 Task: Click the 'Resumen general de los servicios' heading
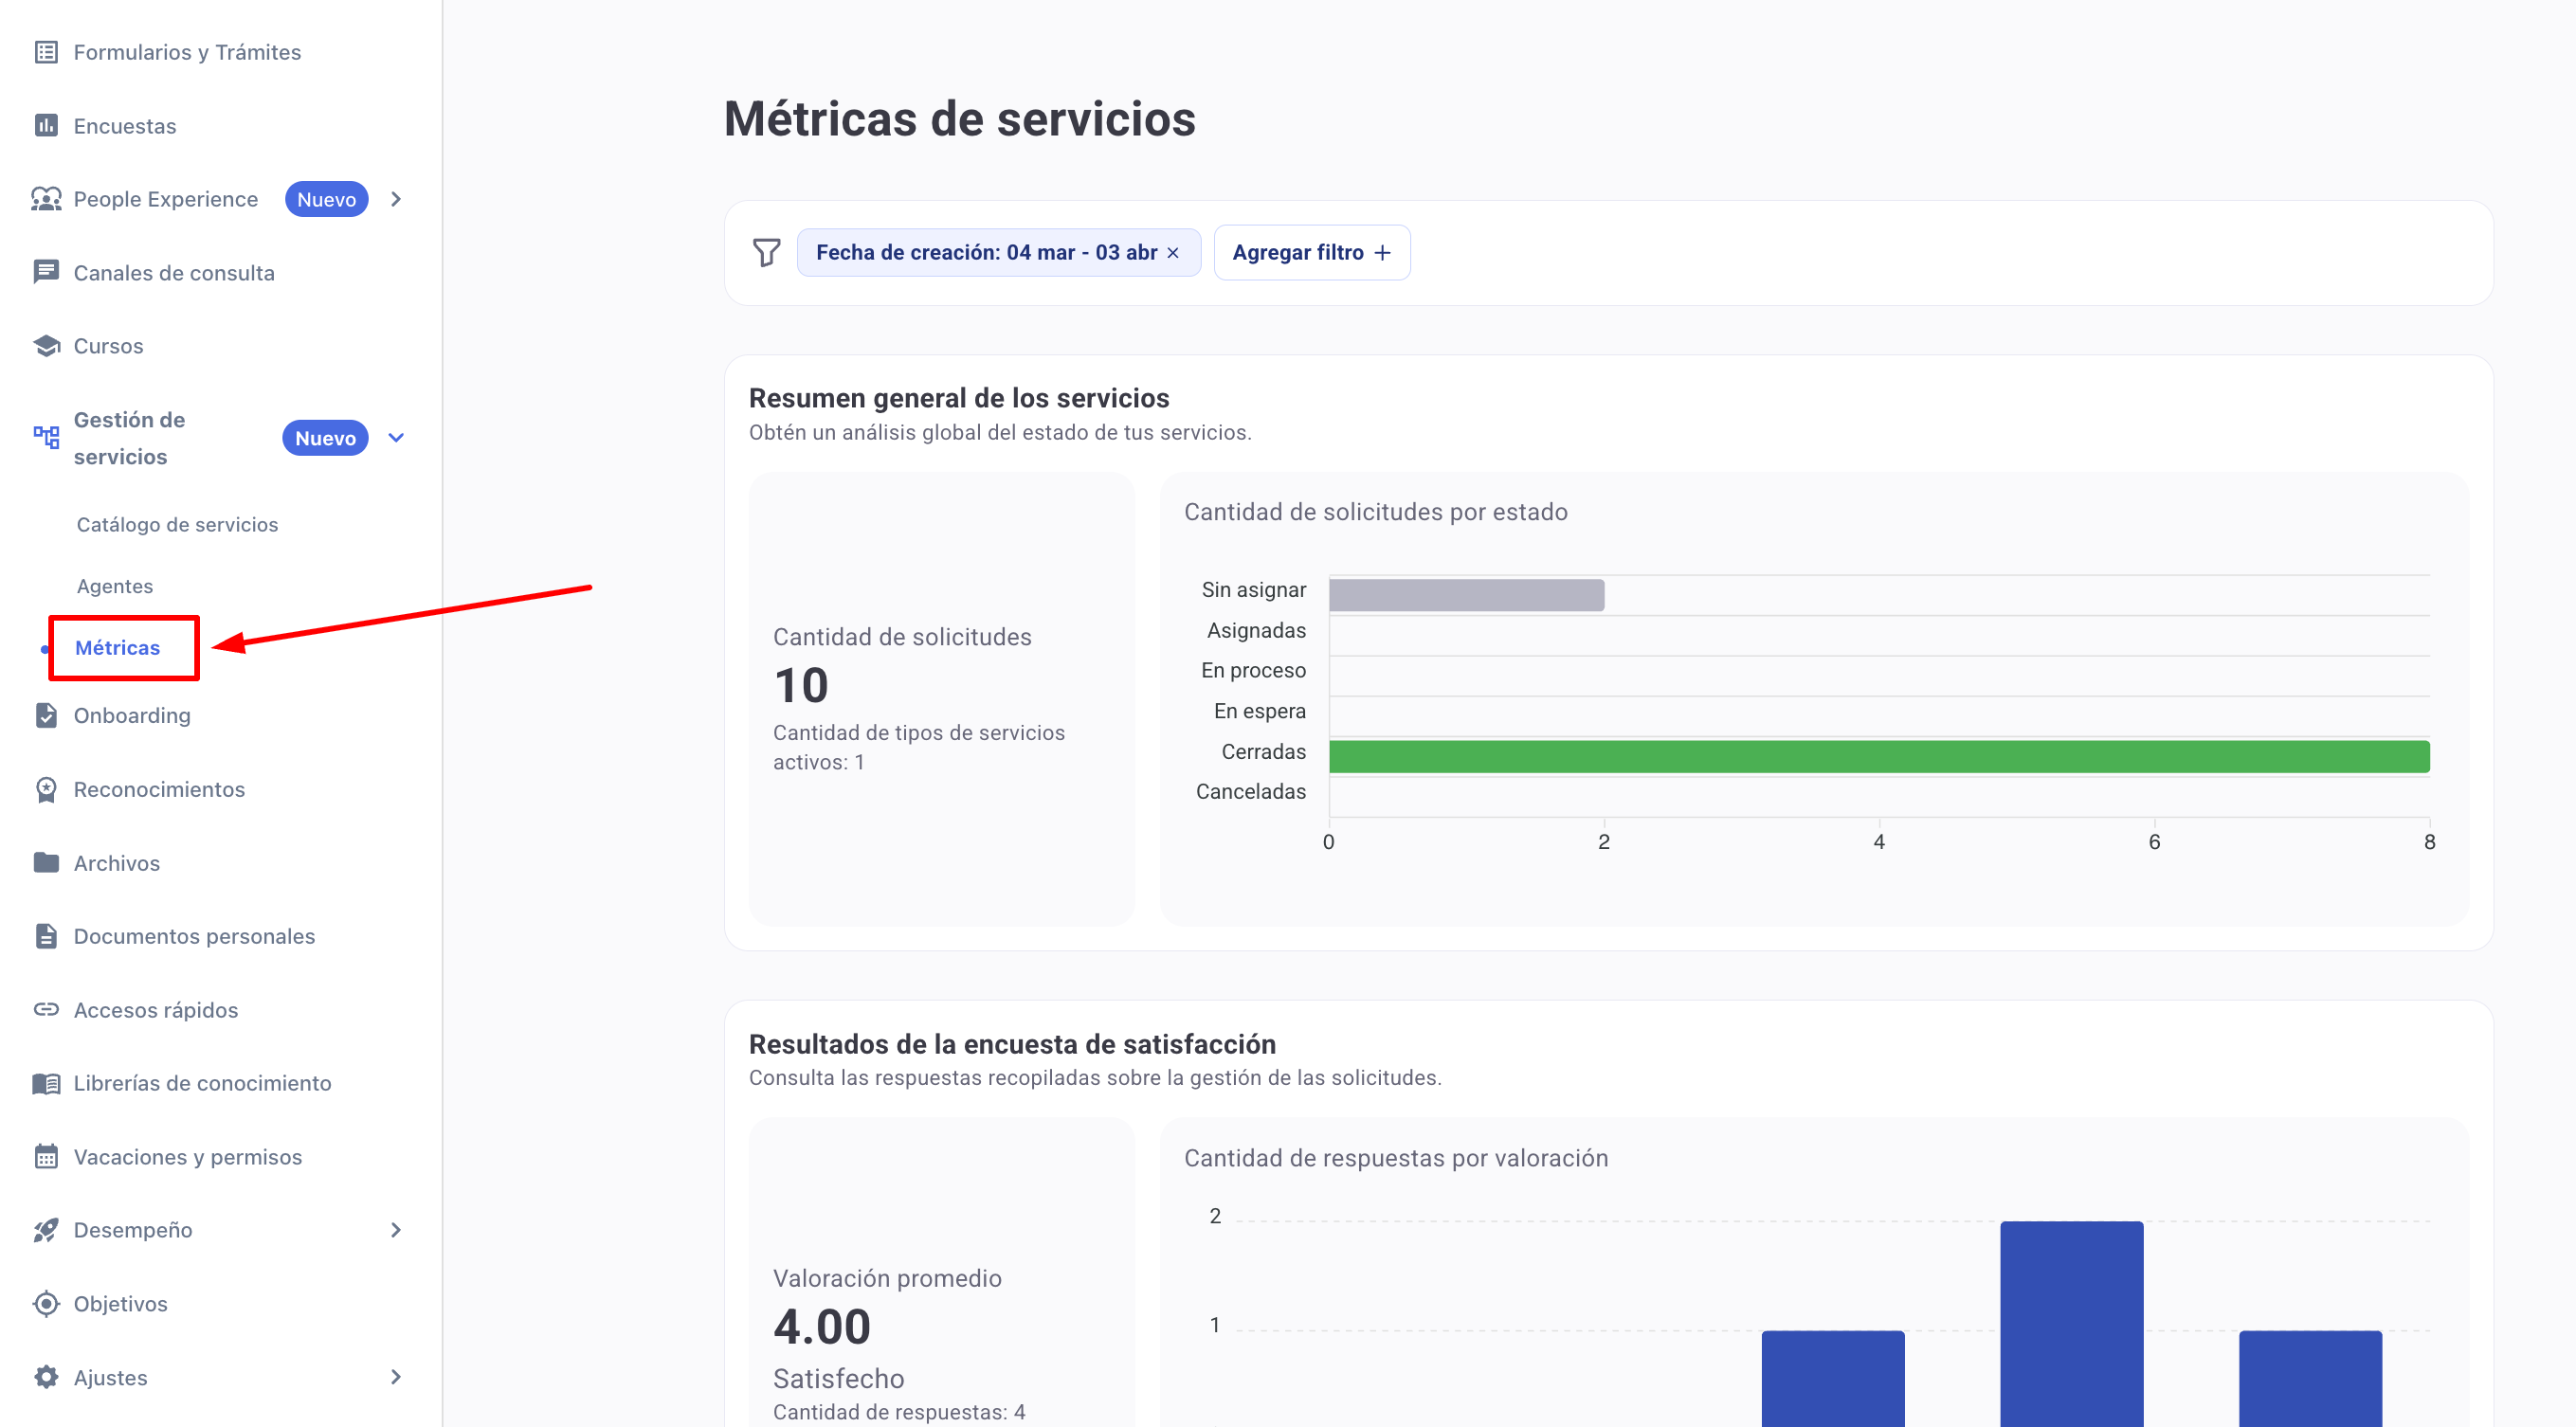click(x=958, y=397)
